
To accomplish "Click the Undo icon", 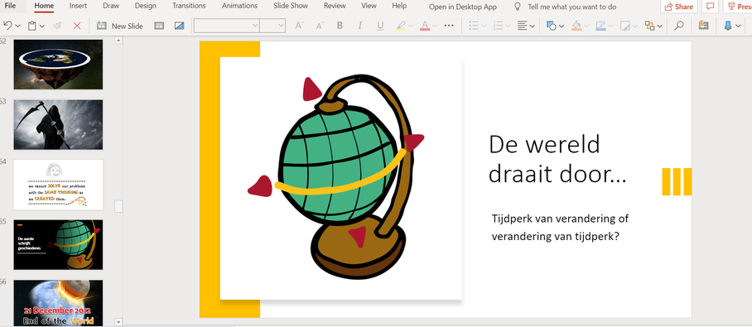I will point(7,26).
